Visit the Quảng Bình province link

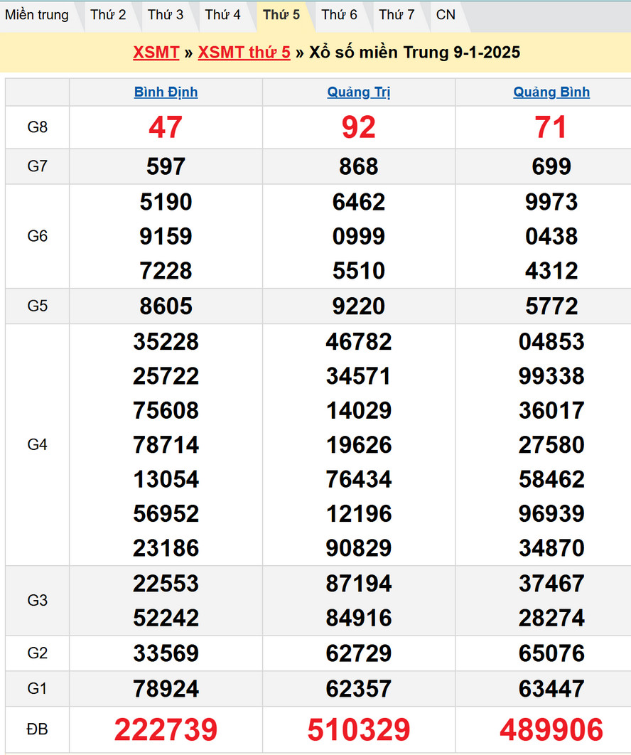551,92
